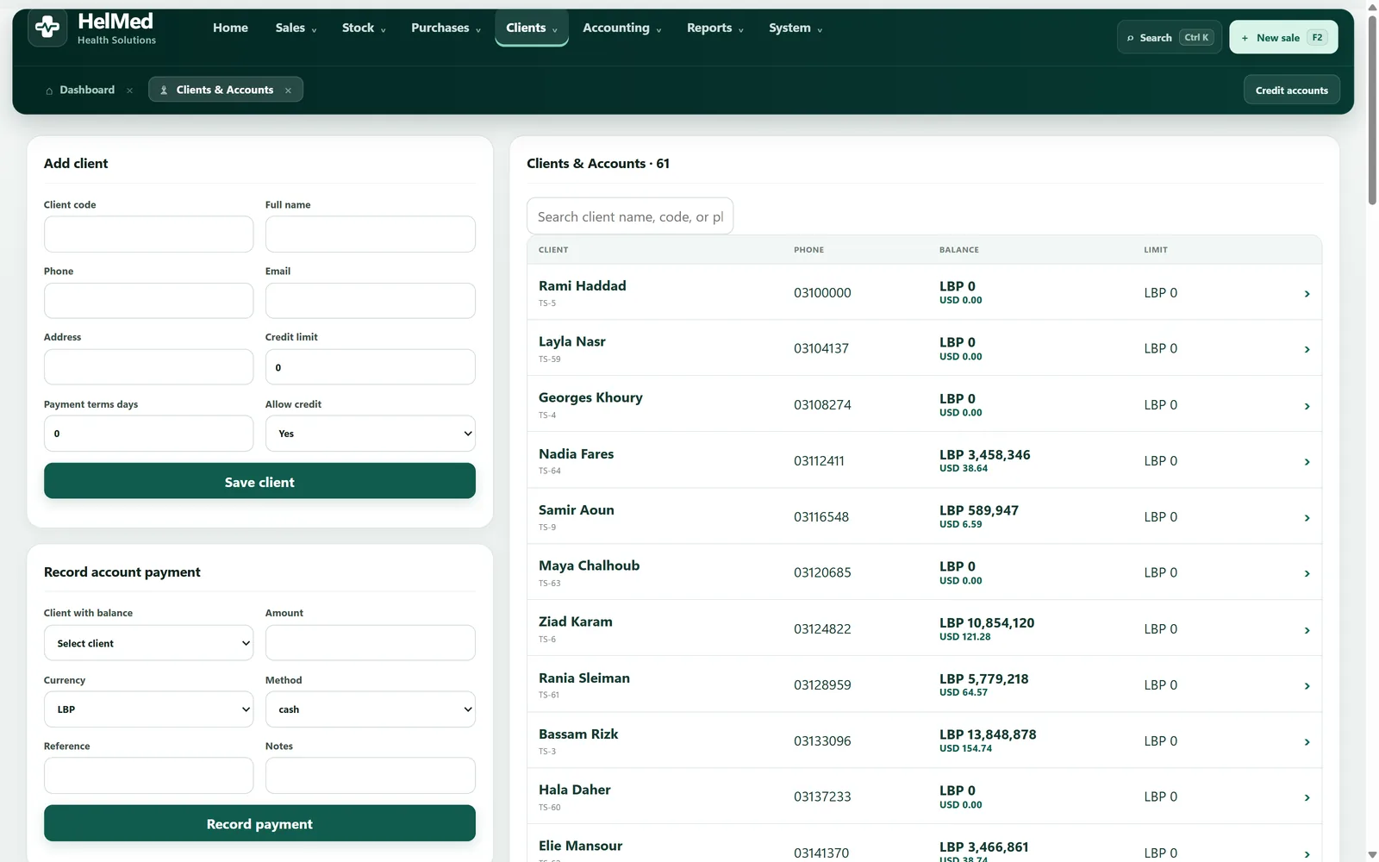The width and height of the screenshot is (1379, 862).
Task: Open Maya Chalhoub row chevron
Action: tap(1307, 574)
